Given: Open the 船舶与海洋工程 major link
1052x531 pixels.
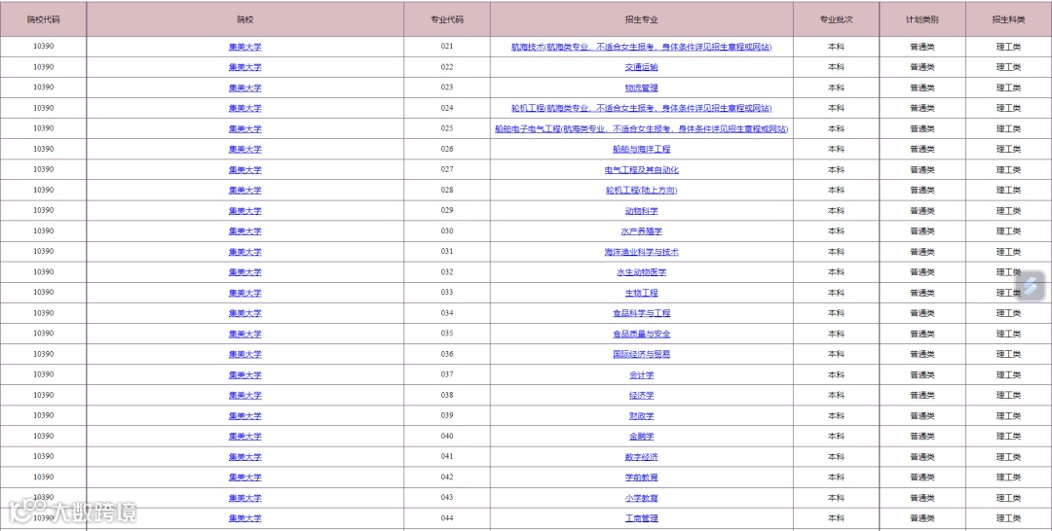Looking at the screenshot, I should [641, 150].
